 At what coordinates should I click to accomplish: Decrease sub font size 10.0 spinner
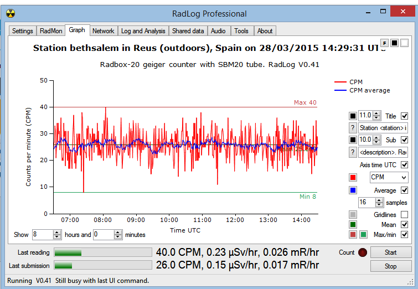376,142
